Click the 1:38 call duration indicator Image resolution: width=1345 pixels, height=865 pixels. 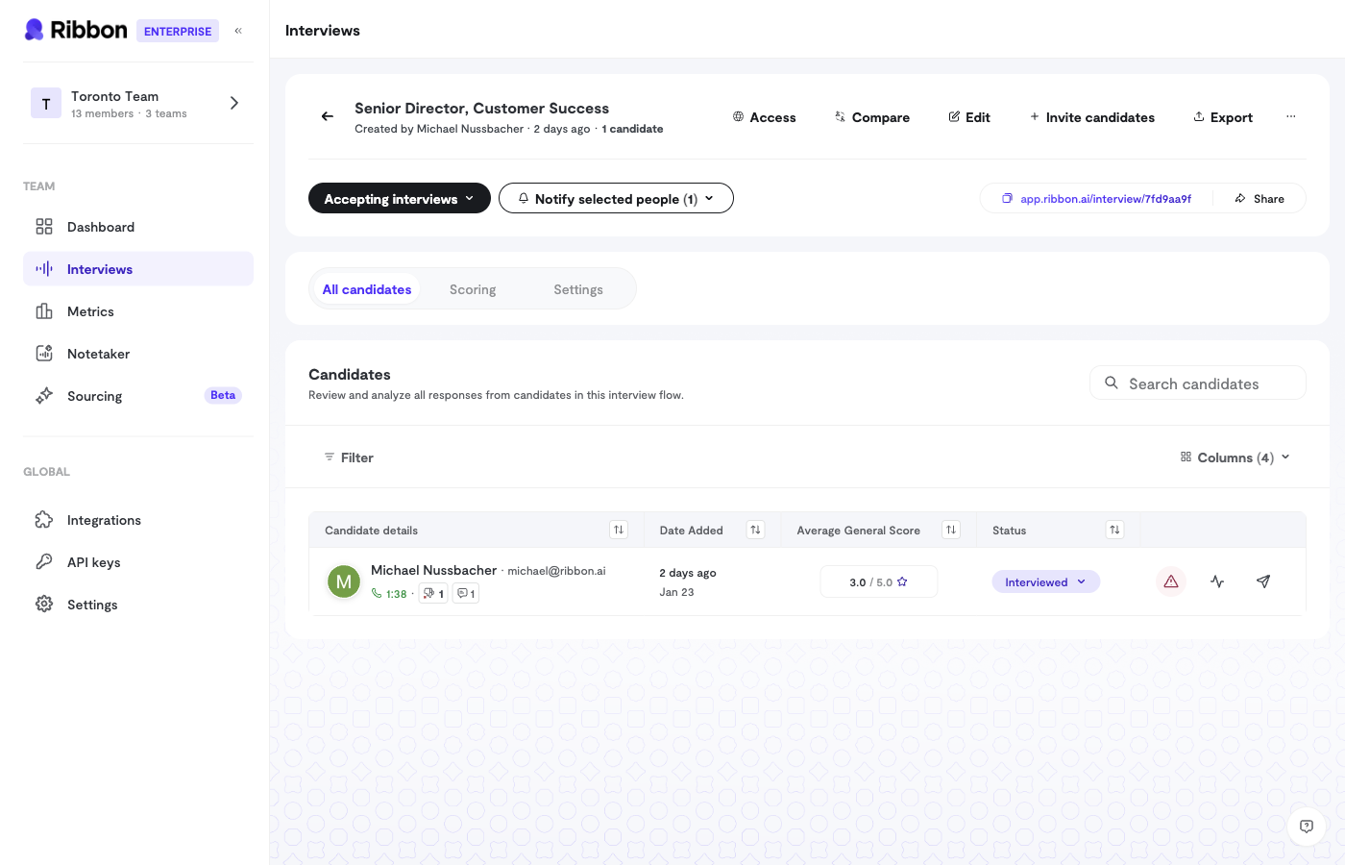point(389,594)
